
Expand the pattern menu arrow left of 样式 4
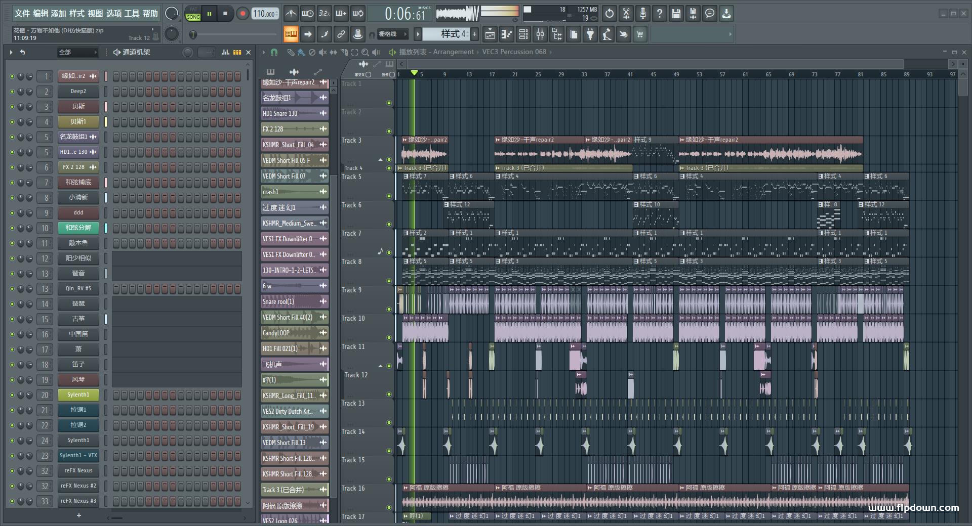tap(418, 34)
